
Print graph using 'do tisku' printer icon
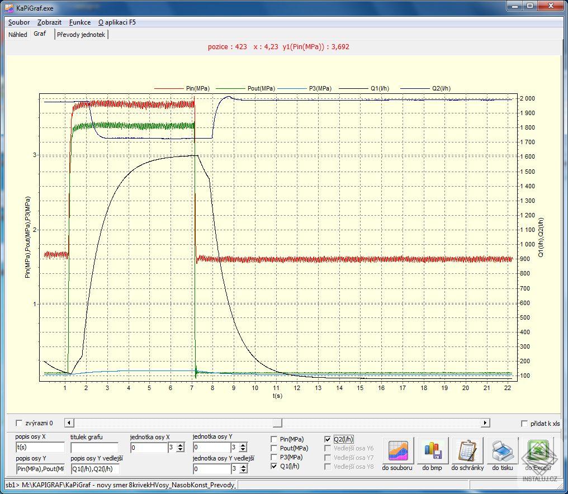pos(502,451)
